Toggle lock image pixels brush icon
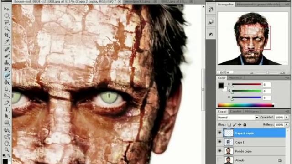Viewport: 292px width, 164px height. coord(235,124)
